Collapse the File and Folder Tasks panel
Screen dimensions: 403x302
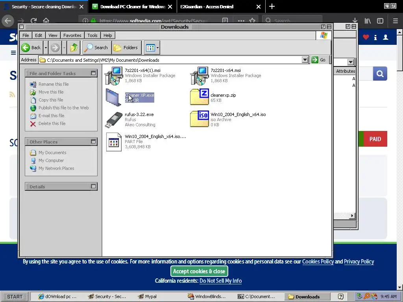pos(93,73)
